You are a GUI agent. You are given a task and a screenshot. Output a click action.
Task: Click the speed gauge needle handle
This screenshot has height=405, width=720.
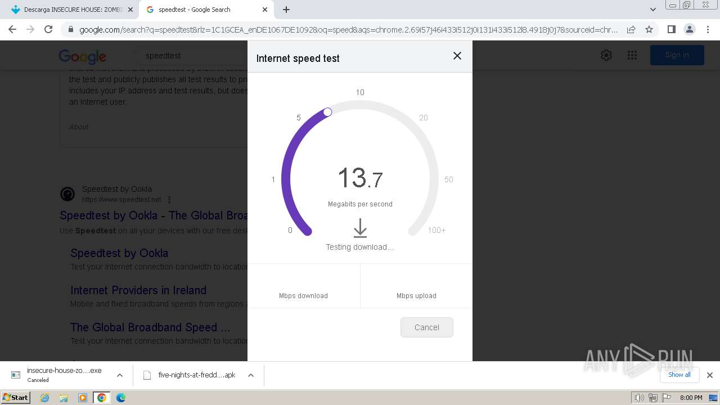click(327, 112)
